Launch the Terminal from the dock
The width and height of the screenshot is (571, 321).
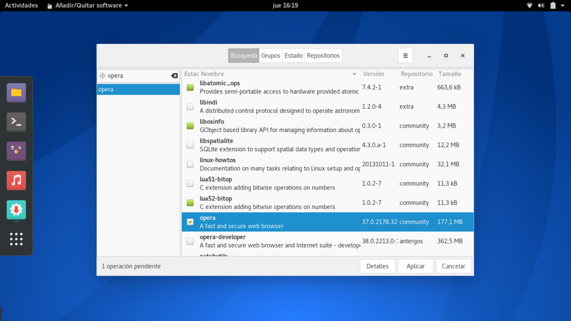(16, 121)
